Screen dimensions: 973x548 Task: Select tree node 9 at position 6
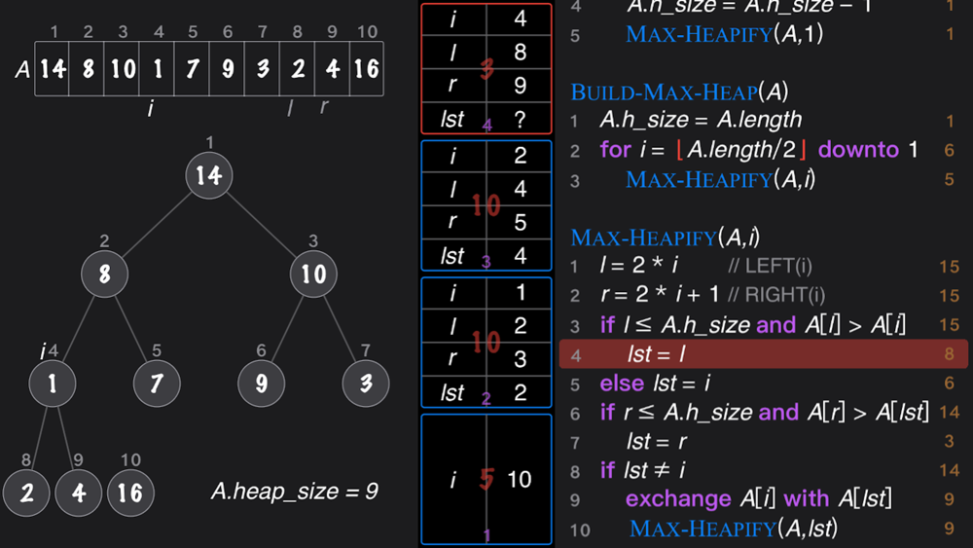click(x=261, y=384)
